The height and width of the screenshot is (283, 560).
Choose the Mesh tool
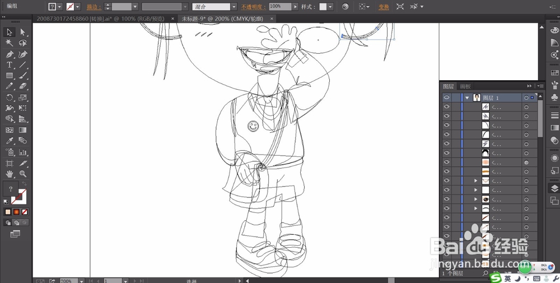(x=10, y=130)
